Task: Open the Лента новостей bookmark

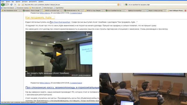Action: tap(35, 8)
